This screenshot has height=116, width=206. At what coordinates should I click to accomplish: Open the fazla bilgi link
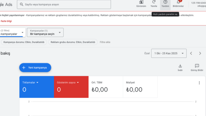tap(6, 21)
